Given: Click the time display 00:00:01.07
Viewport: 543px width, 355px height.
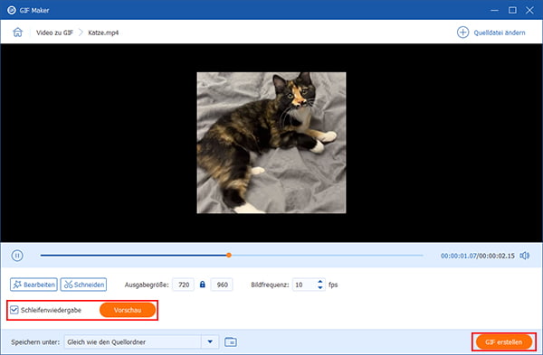Looking at the screenshot, I should 459,256.
